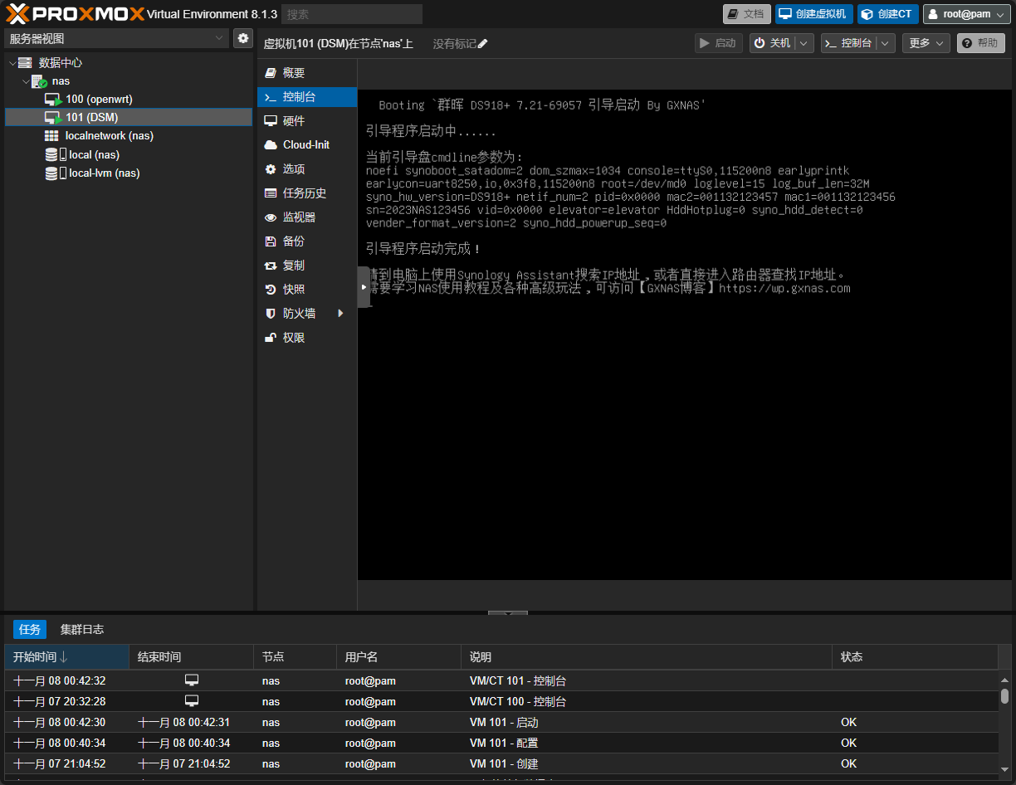
Task: Open the 权限 permissions page
Action: click(294, 338)
